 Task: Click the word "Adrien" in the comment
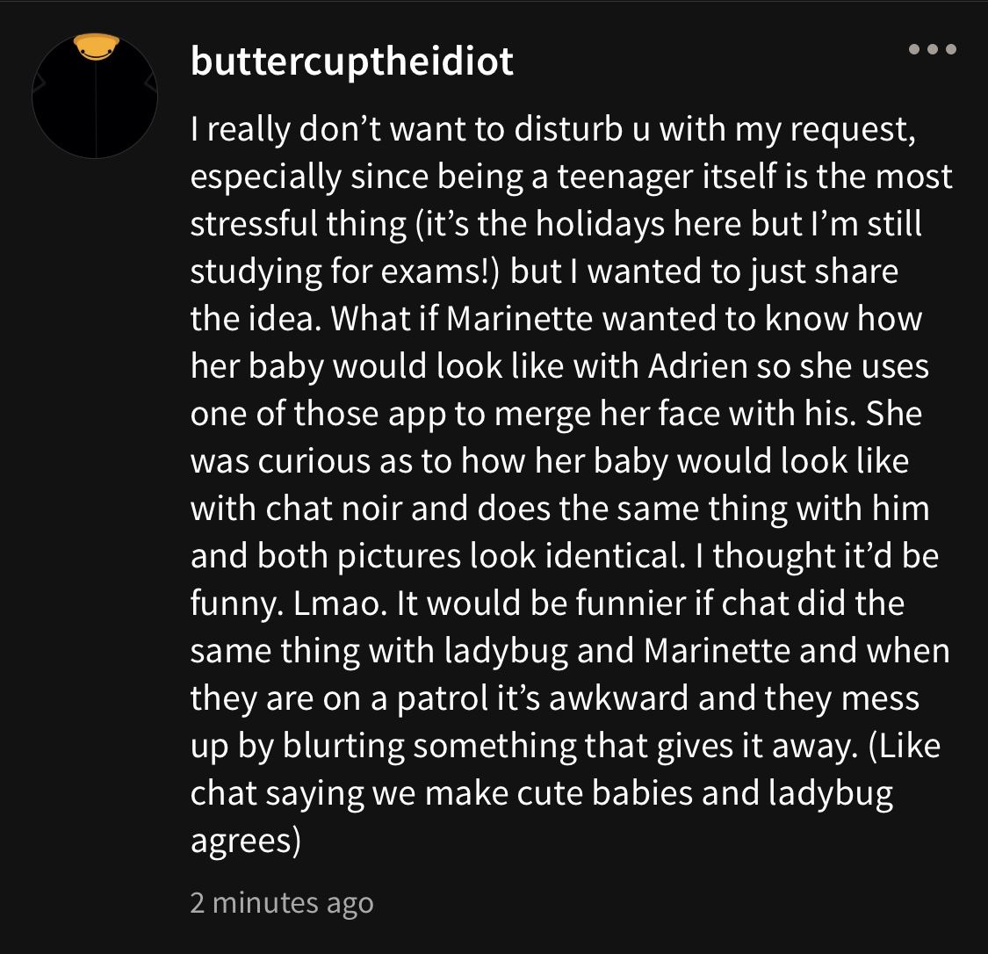[697, 366]
